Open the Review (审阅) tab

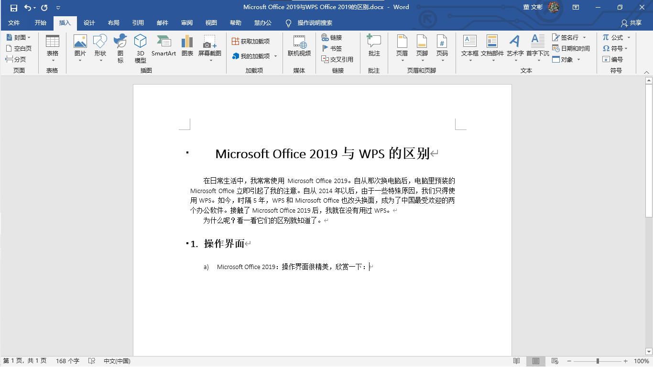click(x=187, y=23)
